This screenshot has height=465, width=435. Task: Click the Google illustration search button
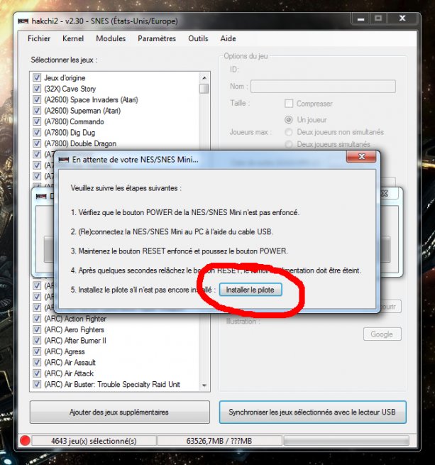pyautogui.click(x=382, y=334)
